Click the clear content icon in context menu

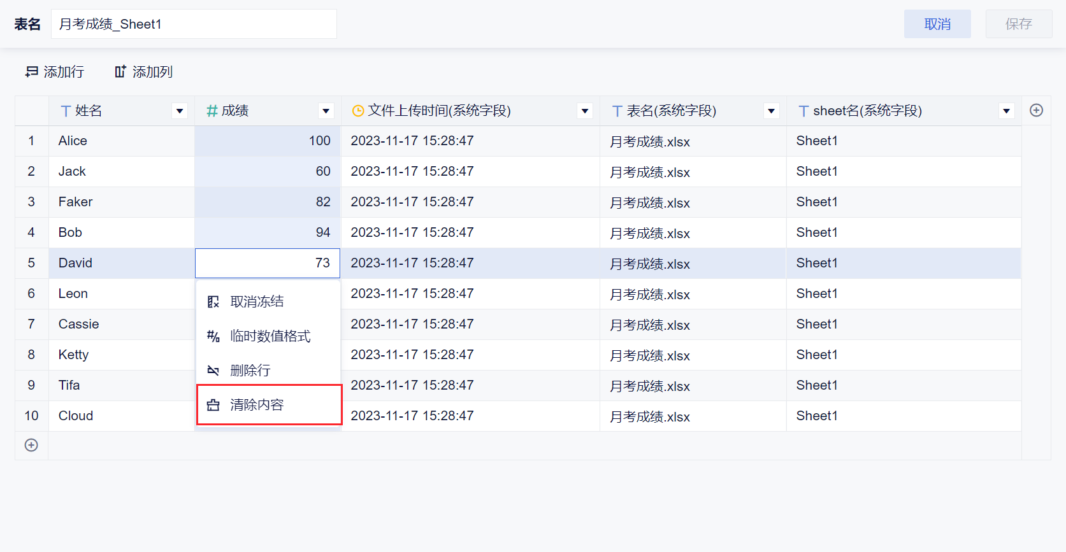tap(213, 405)
